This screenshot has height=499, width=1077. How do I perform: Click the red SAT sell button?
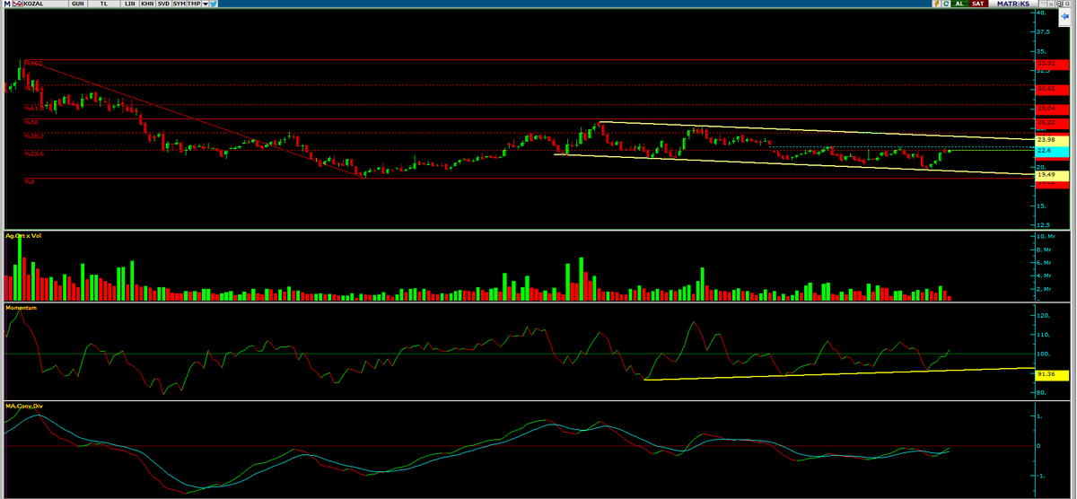[978, 4]
